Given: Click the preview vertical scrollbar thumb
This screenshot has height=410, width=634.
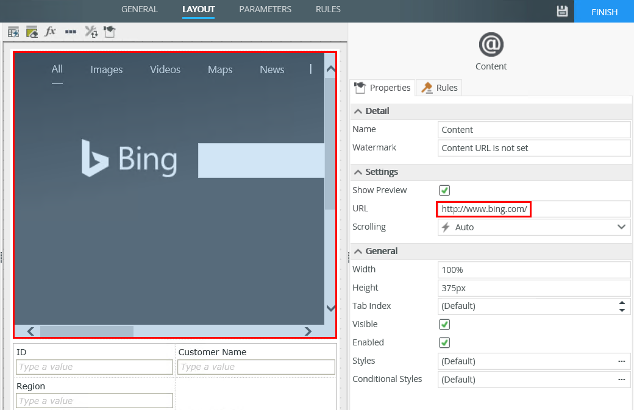Looking at the screenshot, I should pos(331,143).
